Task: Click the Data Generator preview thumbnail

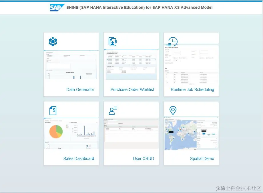Action: [71, 64]
